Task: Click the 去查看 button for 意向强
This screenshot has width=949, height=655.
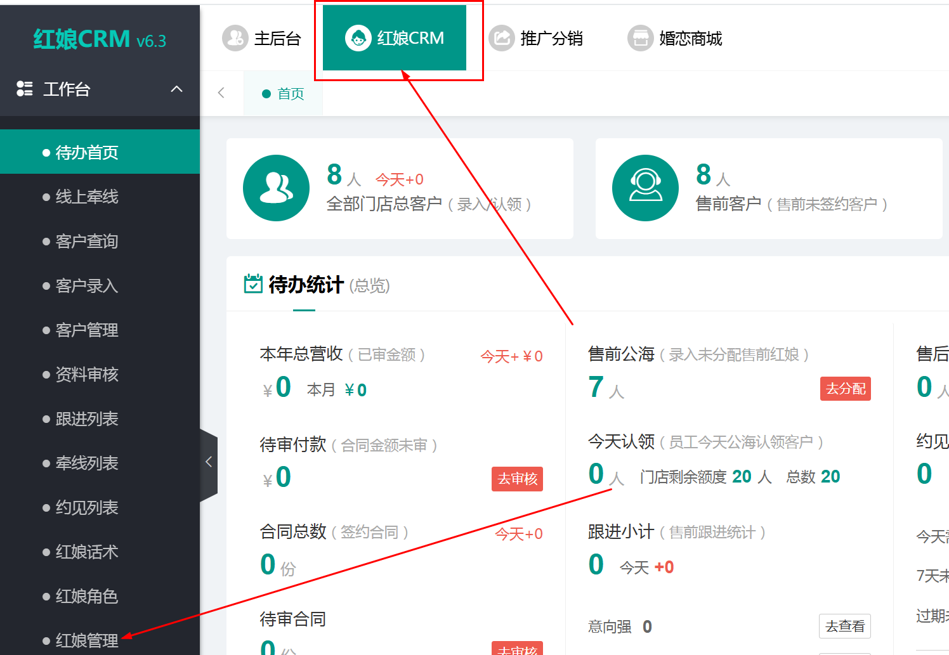Action: (845, 626)
